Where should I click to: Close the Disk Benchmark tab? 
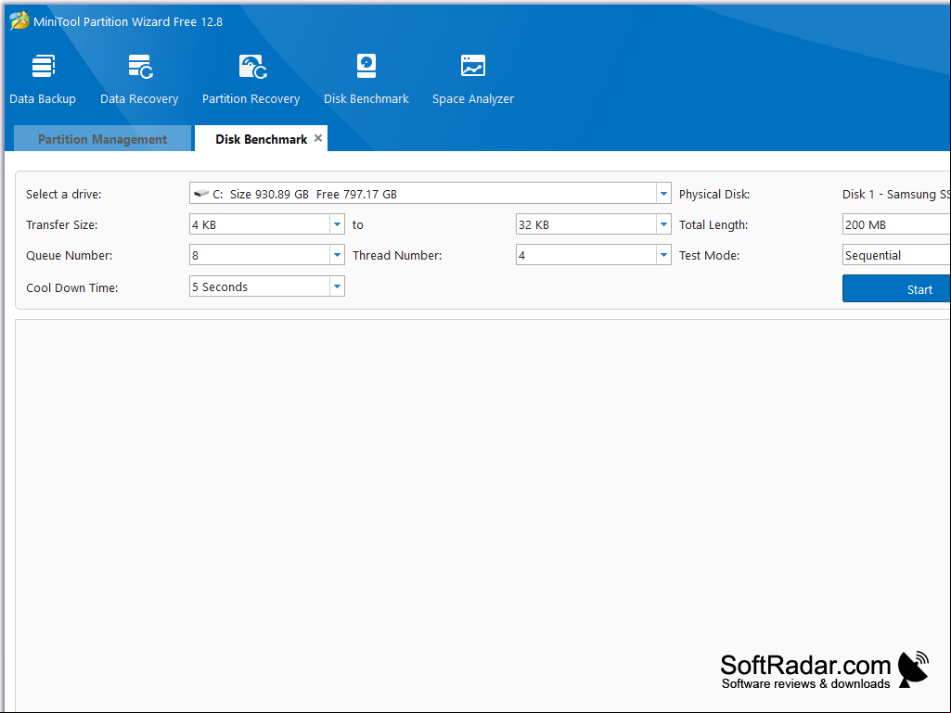pyautogui.click(x=318, y=138)
